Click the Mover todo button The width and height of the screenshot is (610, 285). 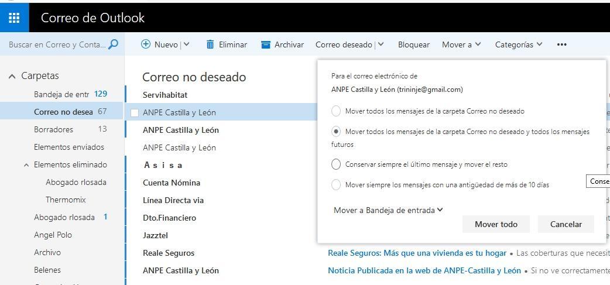coord(496,224)
